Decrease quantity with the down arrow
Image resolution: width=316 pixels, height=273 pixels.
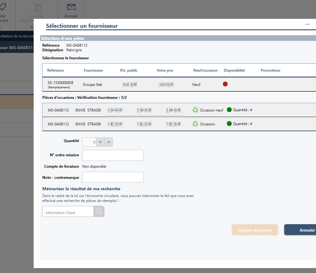pos(100,142)
